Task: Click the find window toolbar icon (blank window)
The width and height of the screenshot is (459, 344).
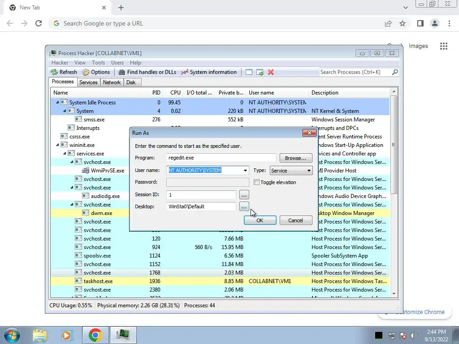Action: [x=249, y=72]
